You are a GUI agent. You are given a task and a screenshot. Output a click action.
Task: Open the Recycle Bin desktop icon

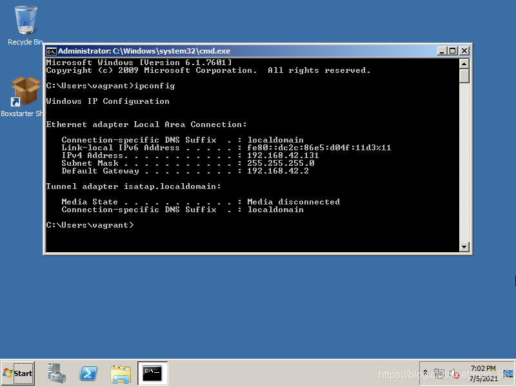pyautogui.click(x=25, y=26)
